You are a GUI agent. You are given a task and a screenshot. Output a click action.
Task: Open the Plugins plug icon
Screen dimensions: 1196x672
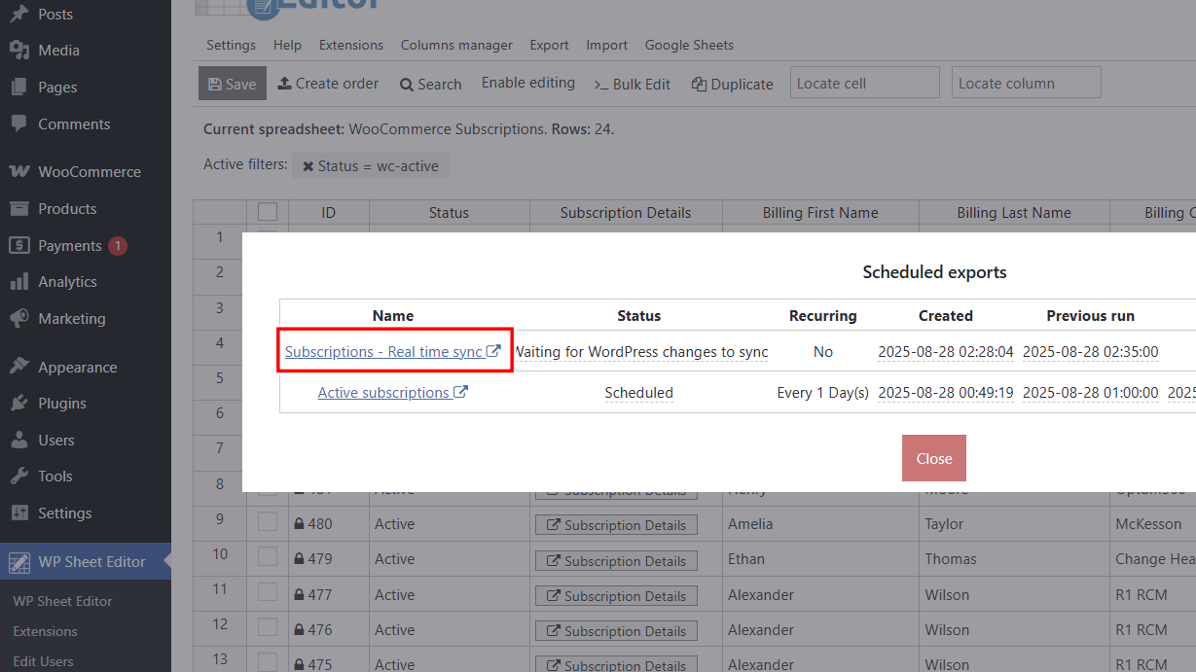click(x=18, y=403)
